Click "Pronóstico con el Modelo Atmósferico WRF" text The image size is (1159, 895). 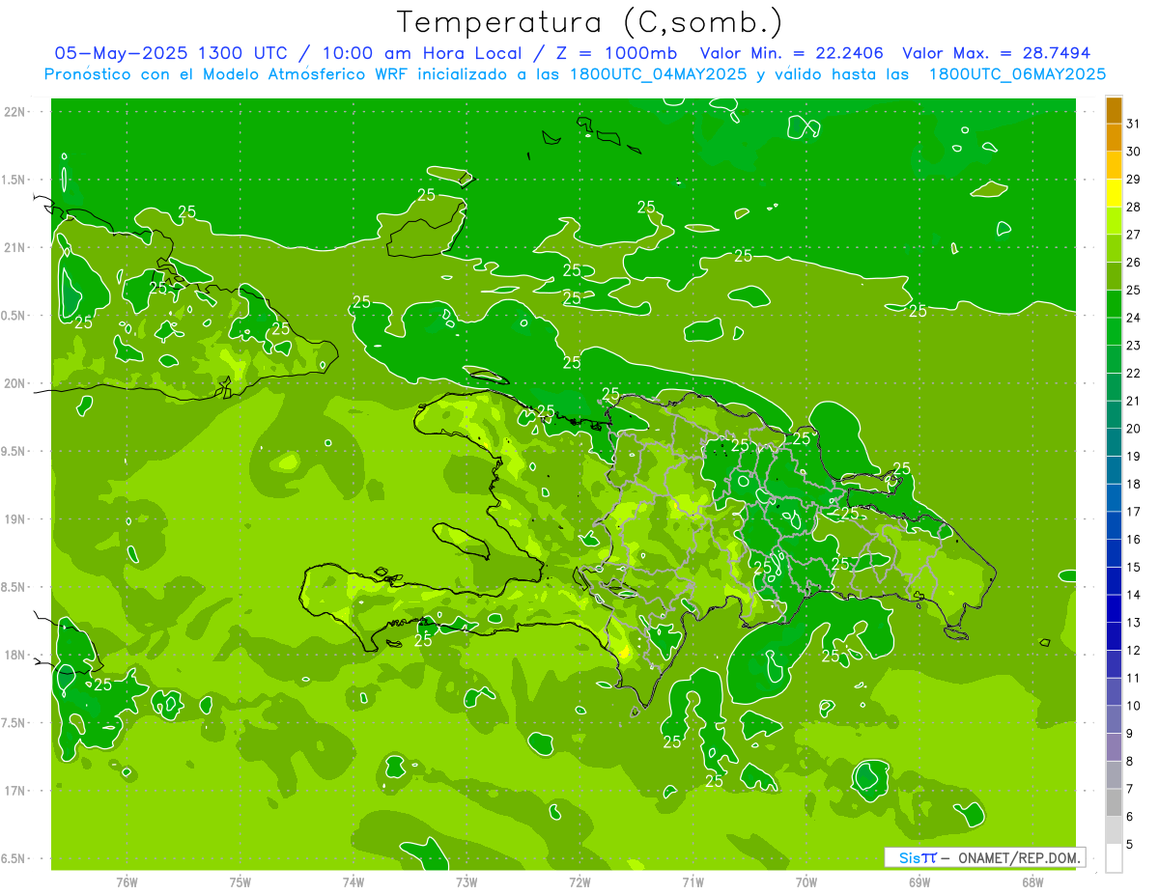228,74
